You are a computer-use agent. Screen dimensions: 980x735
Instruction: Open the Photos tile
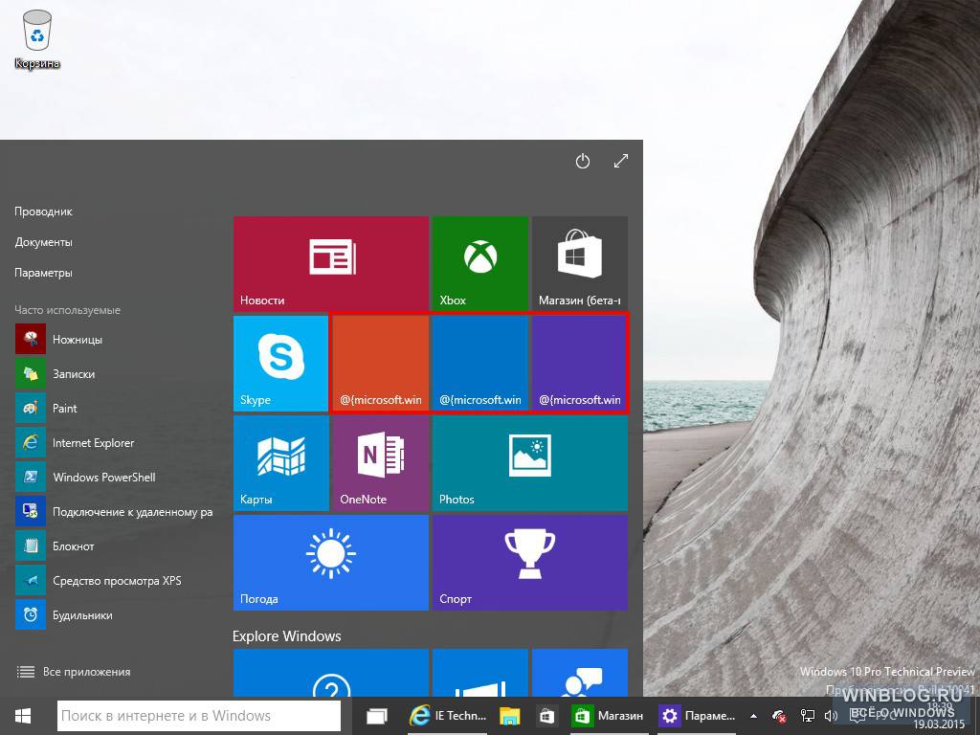tap(530, 463)
